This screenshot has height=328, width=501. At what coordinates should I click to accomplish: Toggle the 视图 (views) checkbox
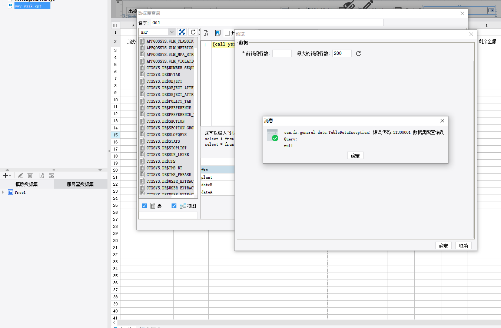[x=174, y=206]
